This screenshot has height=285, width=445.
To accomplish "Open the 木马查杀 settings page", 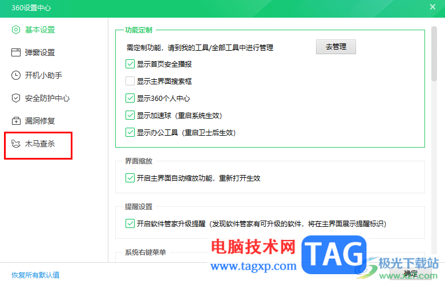I will point(40,144).
